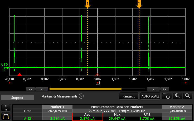Click the Measurements Between Markers header
Viewport: 194px width, 121px height.
point(117,107)
